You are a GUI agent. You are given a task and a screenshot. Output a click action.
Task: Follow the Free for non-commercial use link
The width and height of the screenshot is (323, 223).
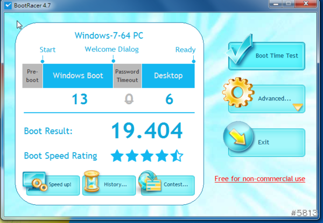[x=260, y=178]
